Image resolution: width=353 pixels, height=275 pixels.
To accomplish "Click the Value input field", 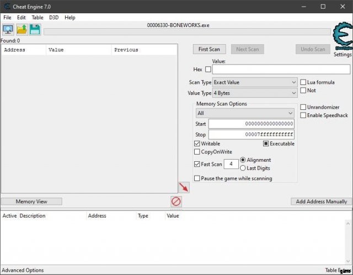I will pos(281,70).
